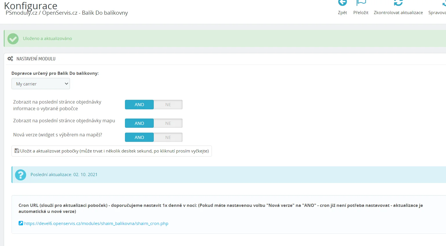
Task: Select ANO for Zobrazit mapu option
Action: (139, 123)
